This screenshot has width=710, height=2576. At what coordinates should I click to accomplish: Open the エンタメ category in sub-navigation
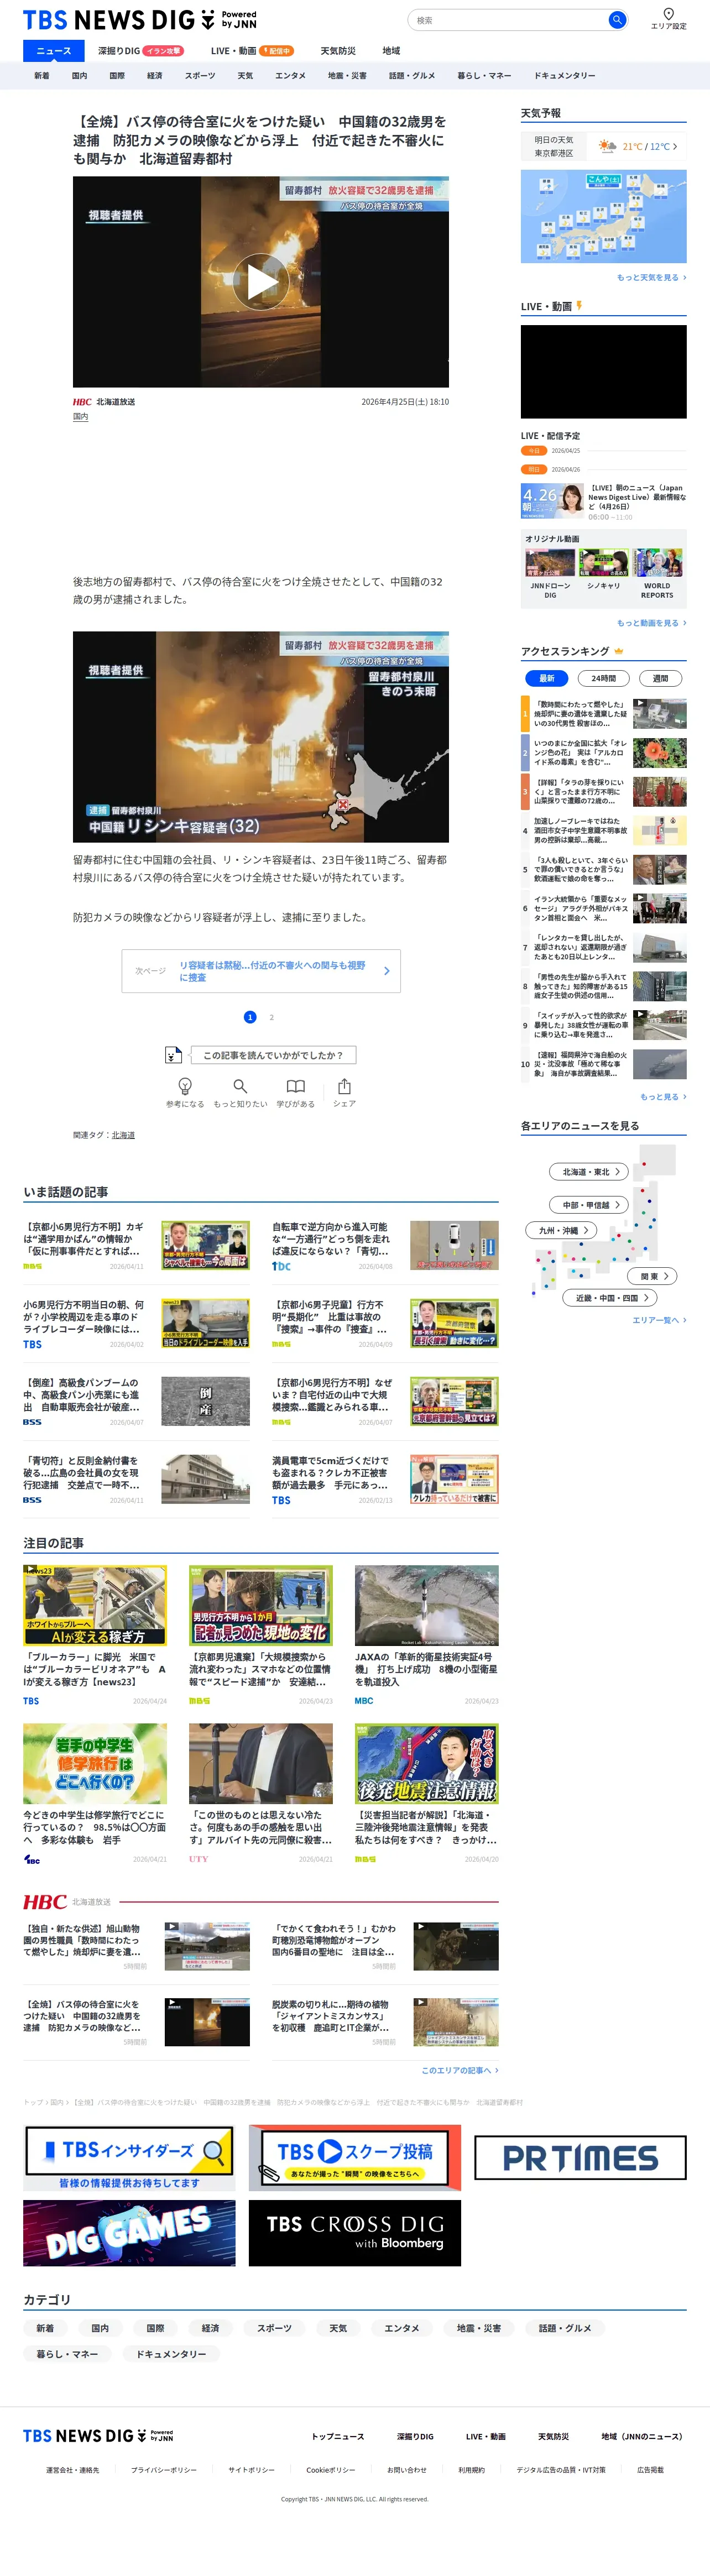click(290, 76)
